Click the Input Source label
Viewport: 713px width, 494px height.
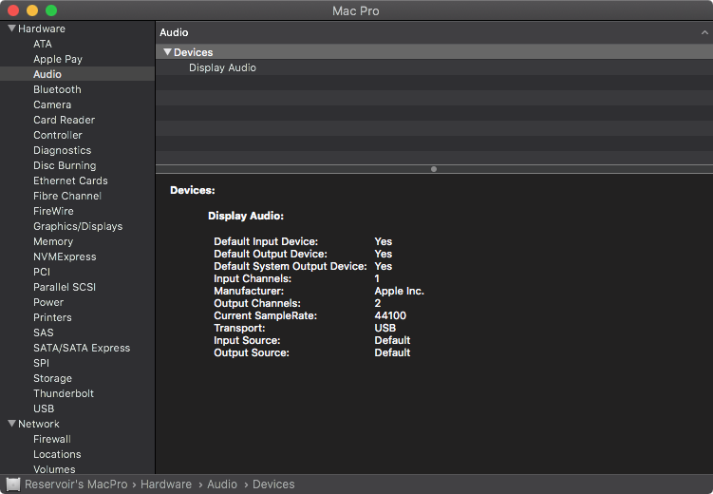[x=247, y=340]
